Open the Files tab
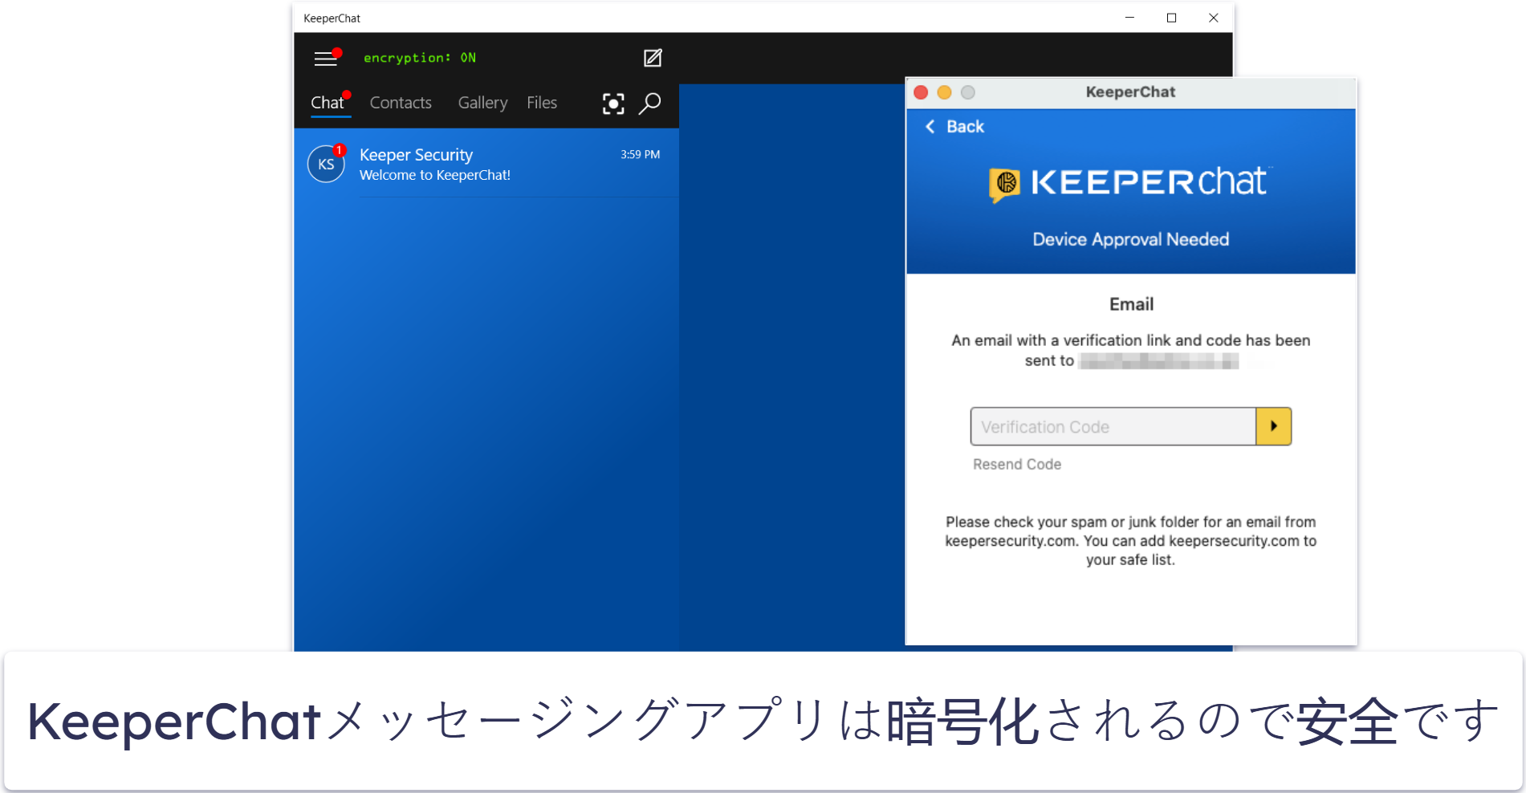The width and height of the screenshot is (1526, 793). [x=542, y=103]
